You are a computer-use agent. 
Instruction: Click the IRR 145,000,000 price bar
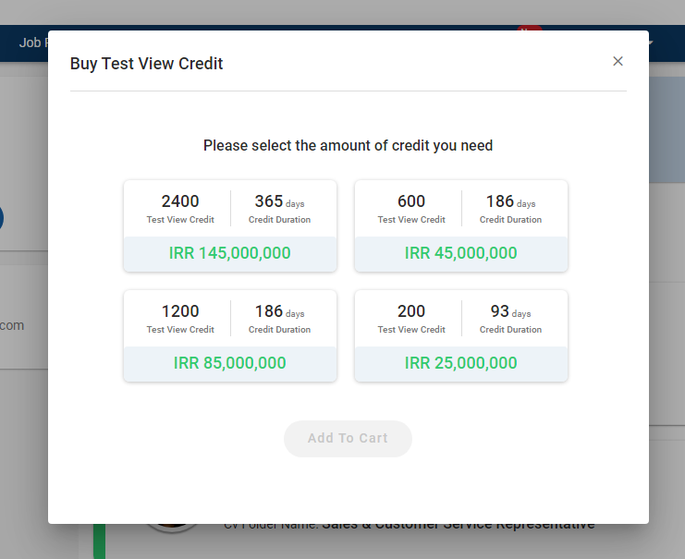click(x=230, y=253)
